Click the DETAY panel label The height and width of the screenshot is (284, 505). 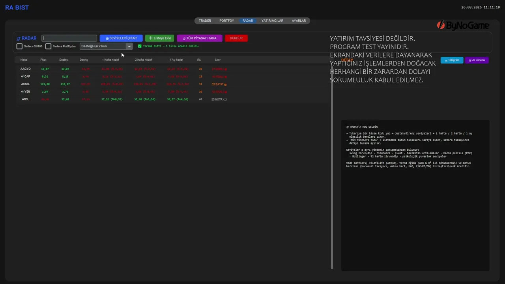point(347,60)
